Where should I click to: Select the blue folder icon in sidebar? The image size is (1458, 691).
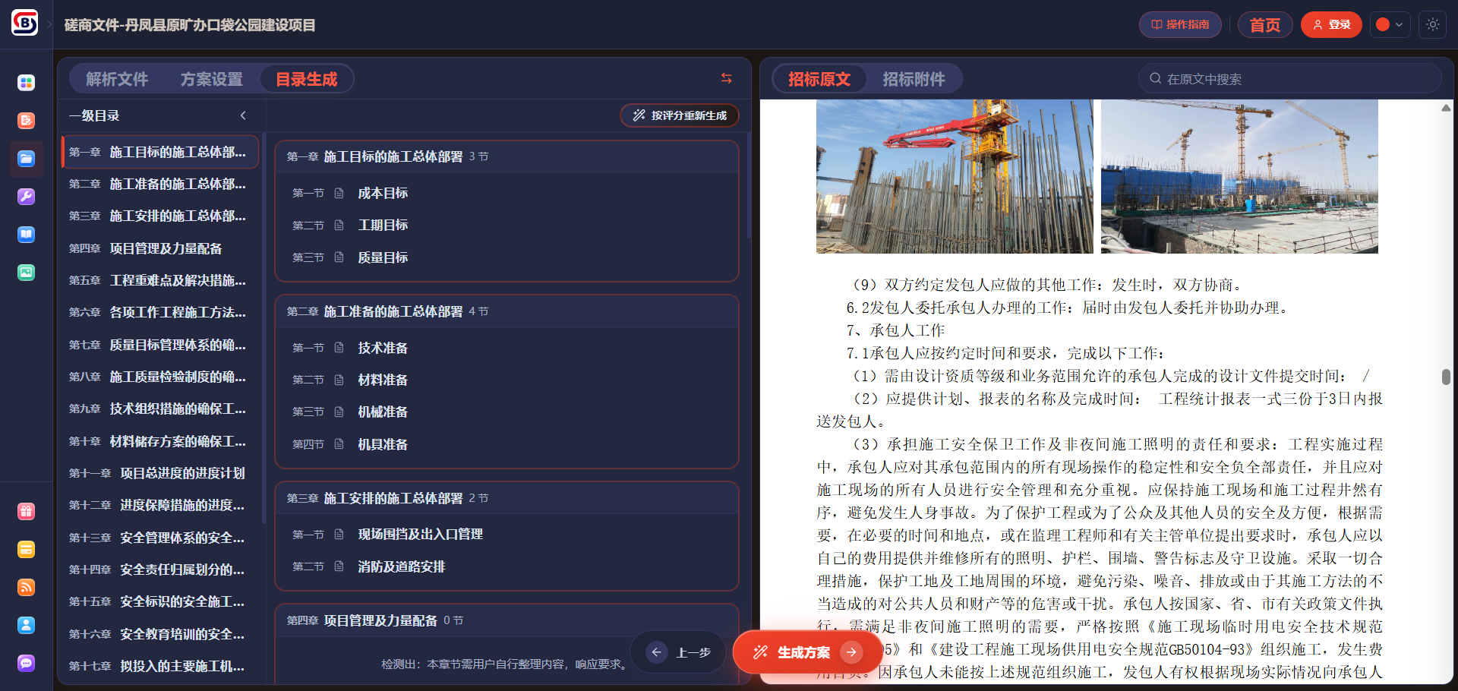point(26,159)
